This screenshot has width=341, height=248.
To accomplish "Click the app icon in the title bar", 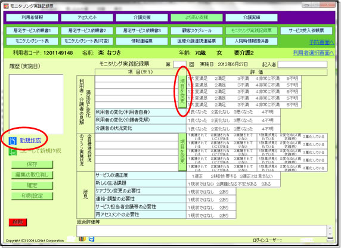I will 6,6.
